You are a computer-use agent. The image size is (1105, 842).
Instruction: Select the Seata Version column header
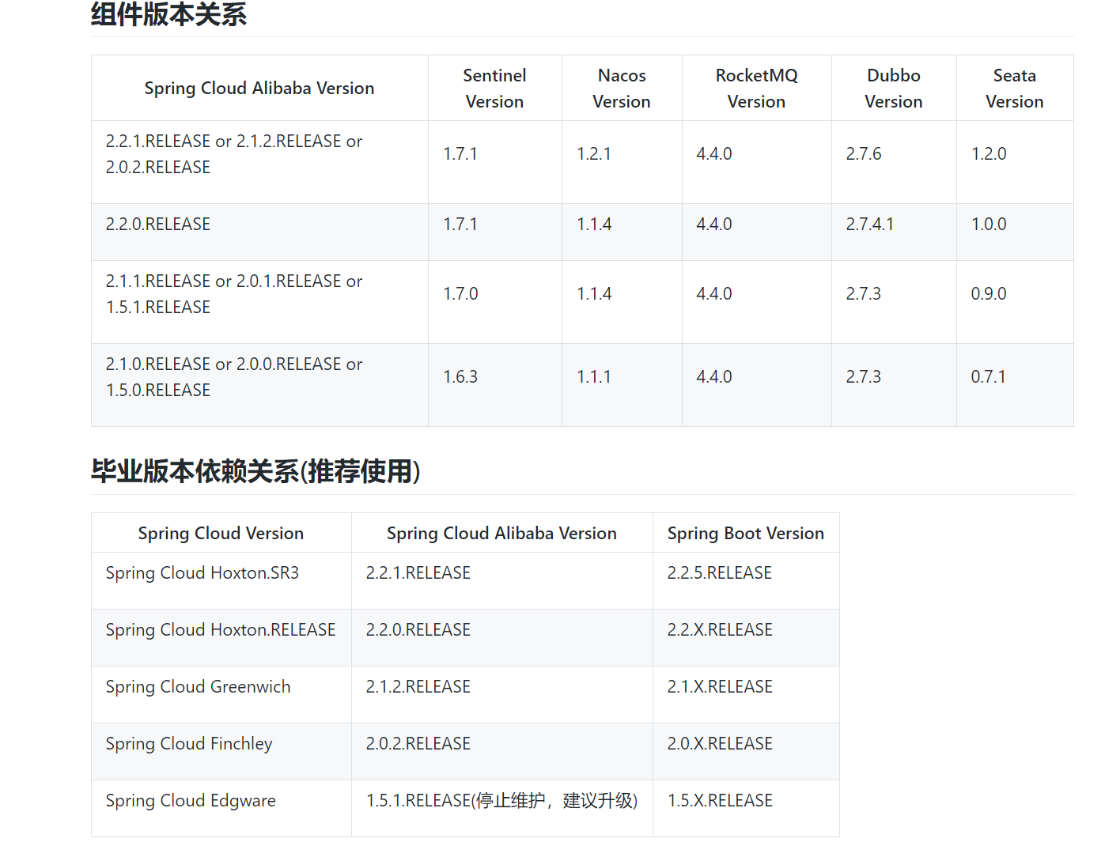click(x=1014, y=89)
